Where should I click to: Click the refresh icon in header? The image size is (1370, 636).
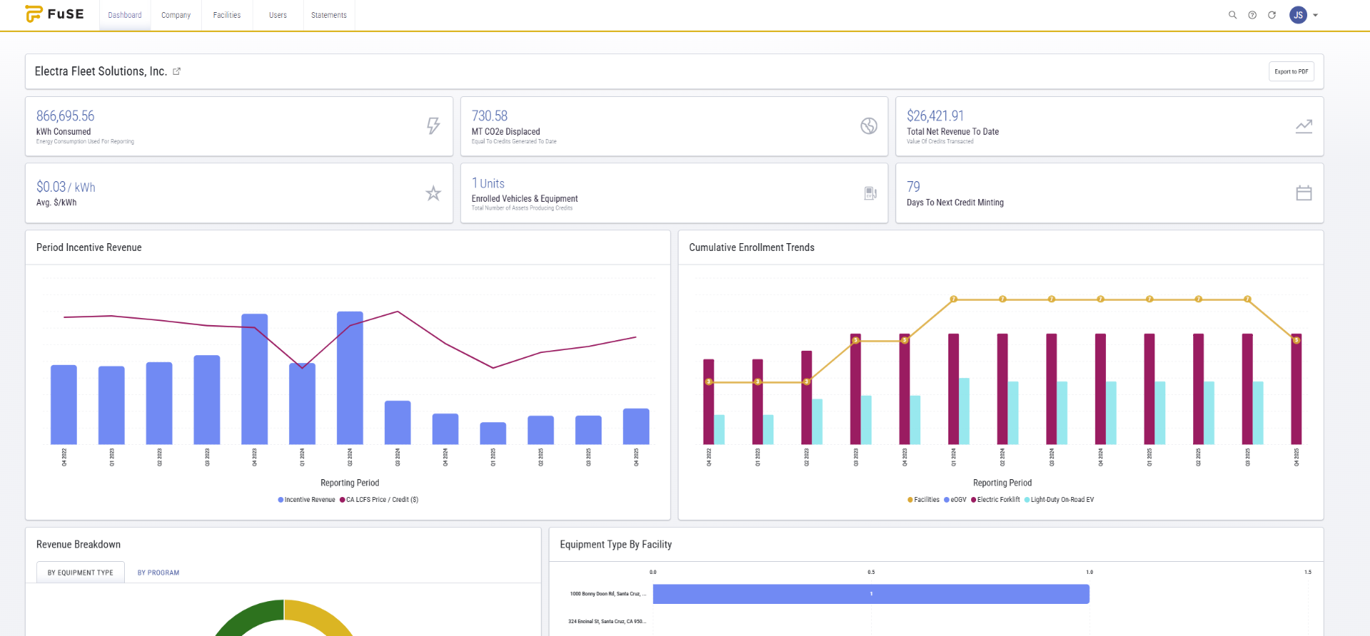[1272, 15]
